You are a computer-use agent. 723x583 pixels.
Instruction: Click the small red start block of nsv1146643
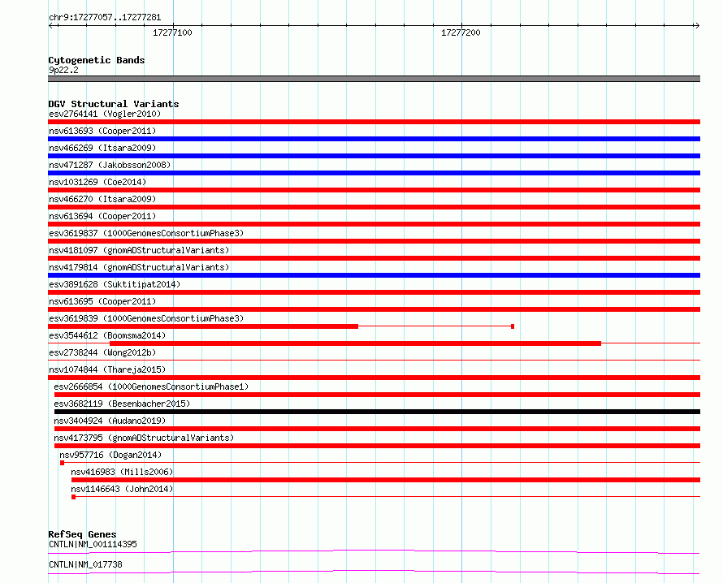pos(73,497)
